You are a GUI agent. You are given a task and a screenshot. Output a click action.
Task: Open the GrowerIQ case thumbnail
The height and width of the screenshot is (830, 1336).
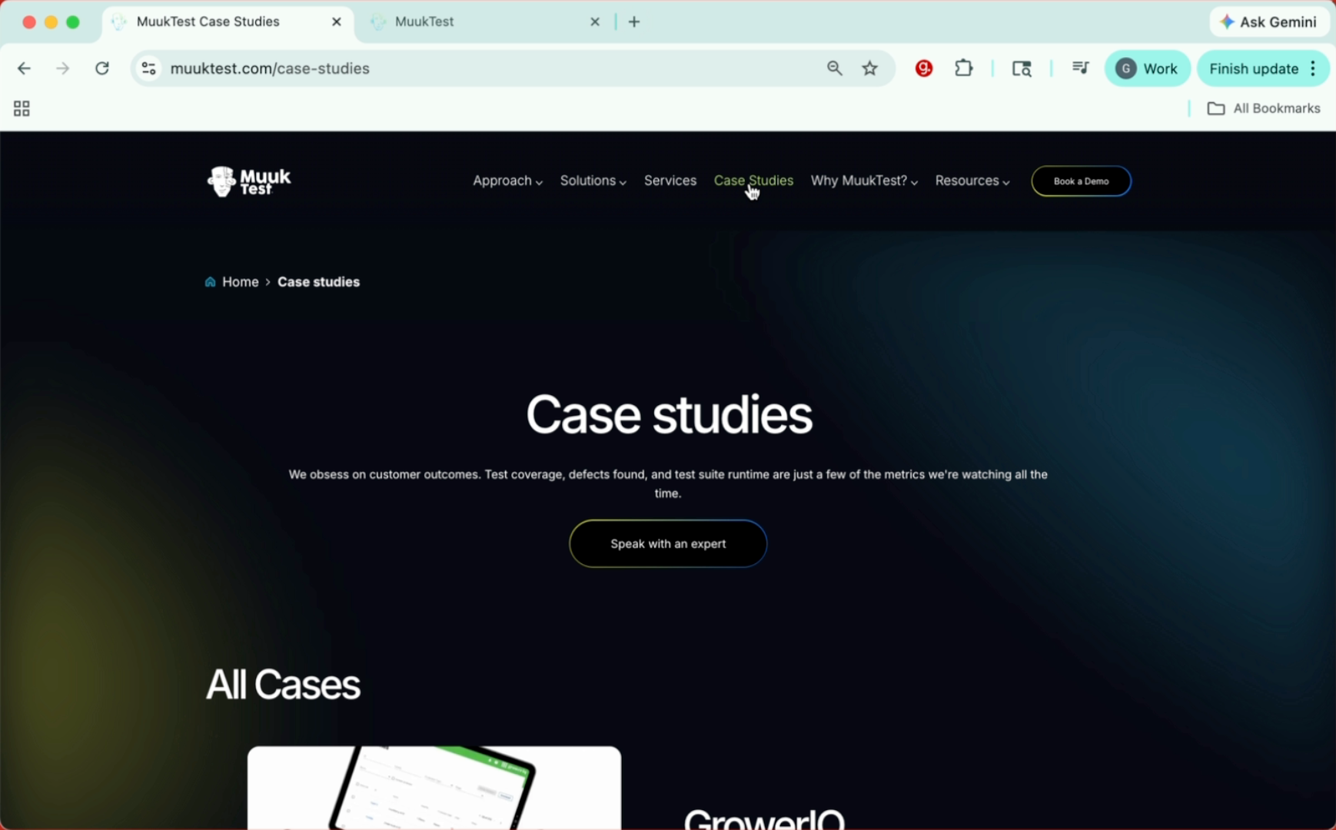coord(434,788)
